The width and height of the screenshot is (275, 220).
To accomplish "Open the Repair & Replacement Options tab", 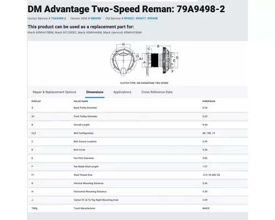I will 54,92.
